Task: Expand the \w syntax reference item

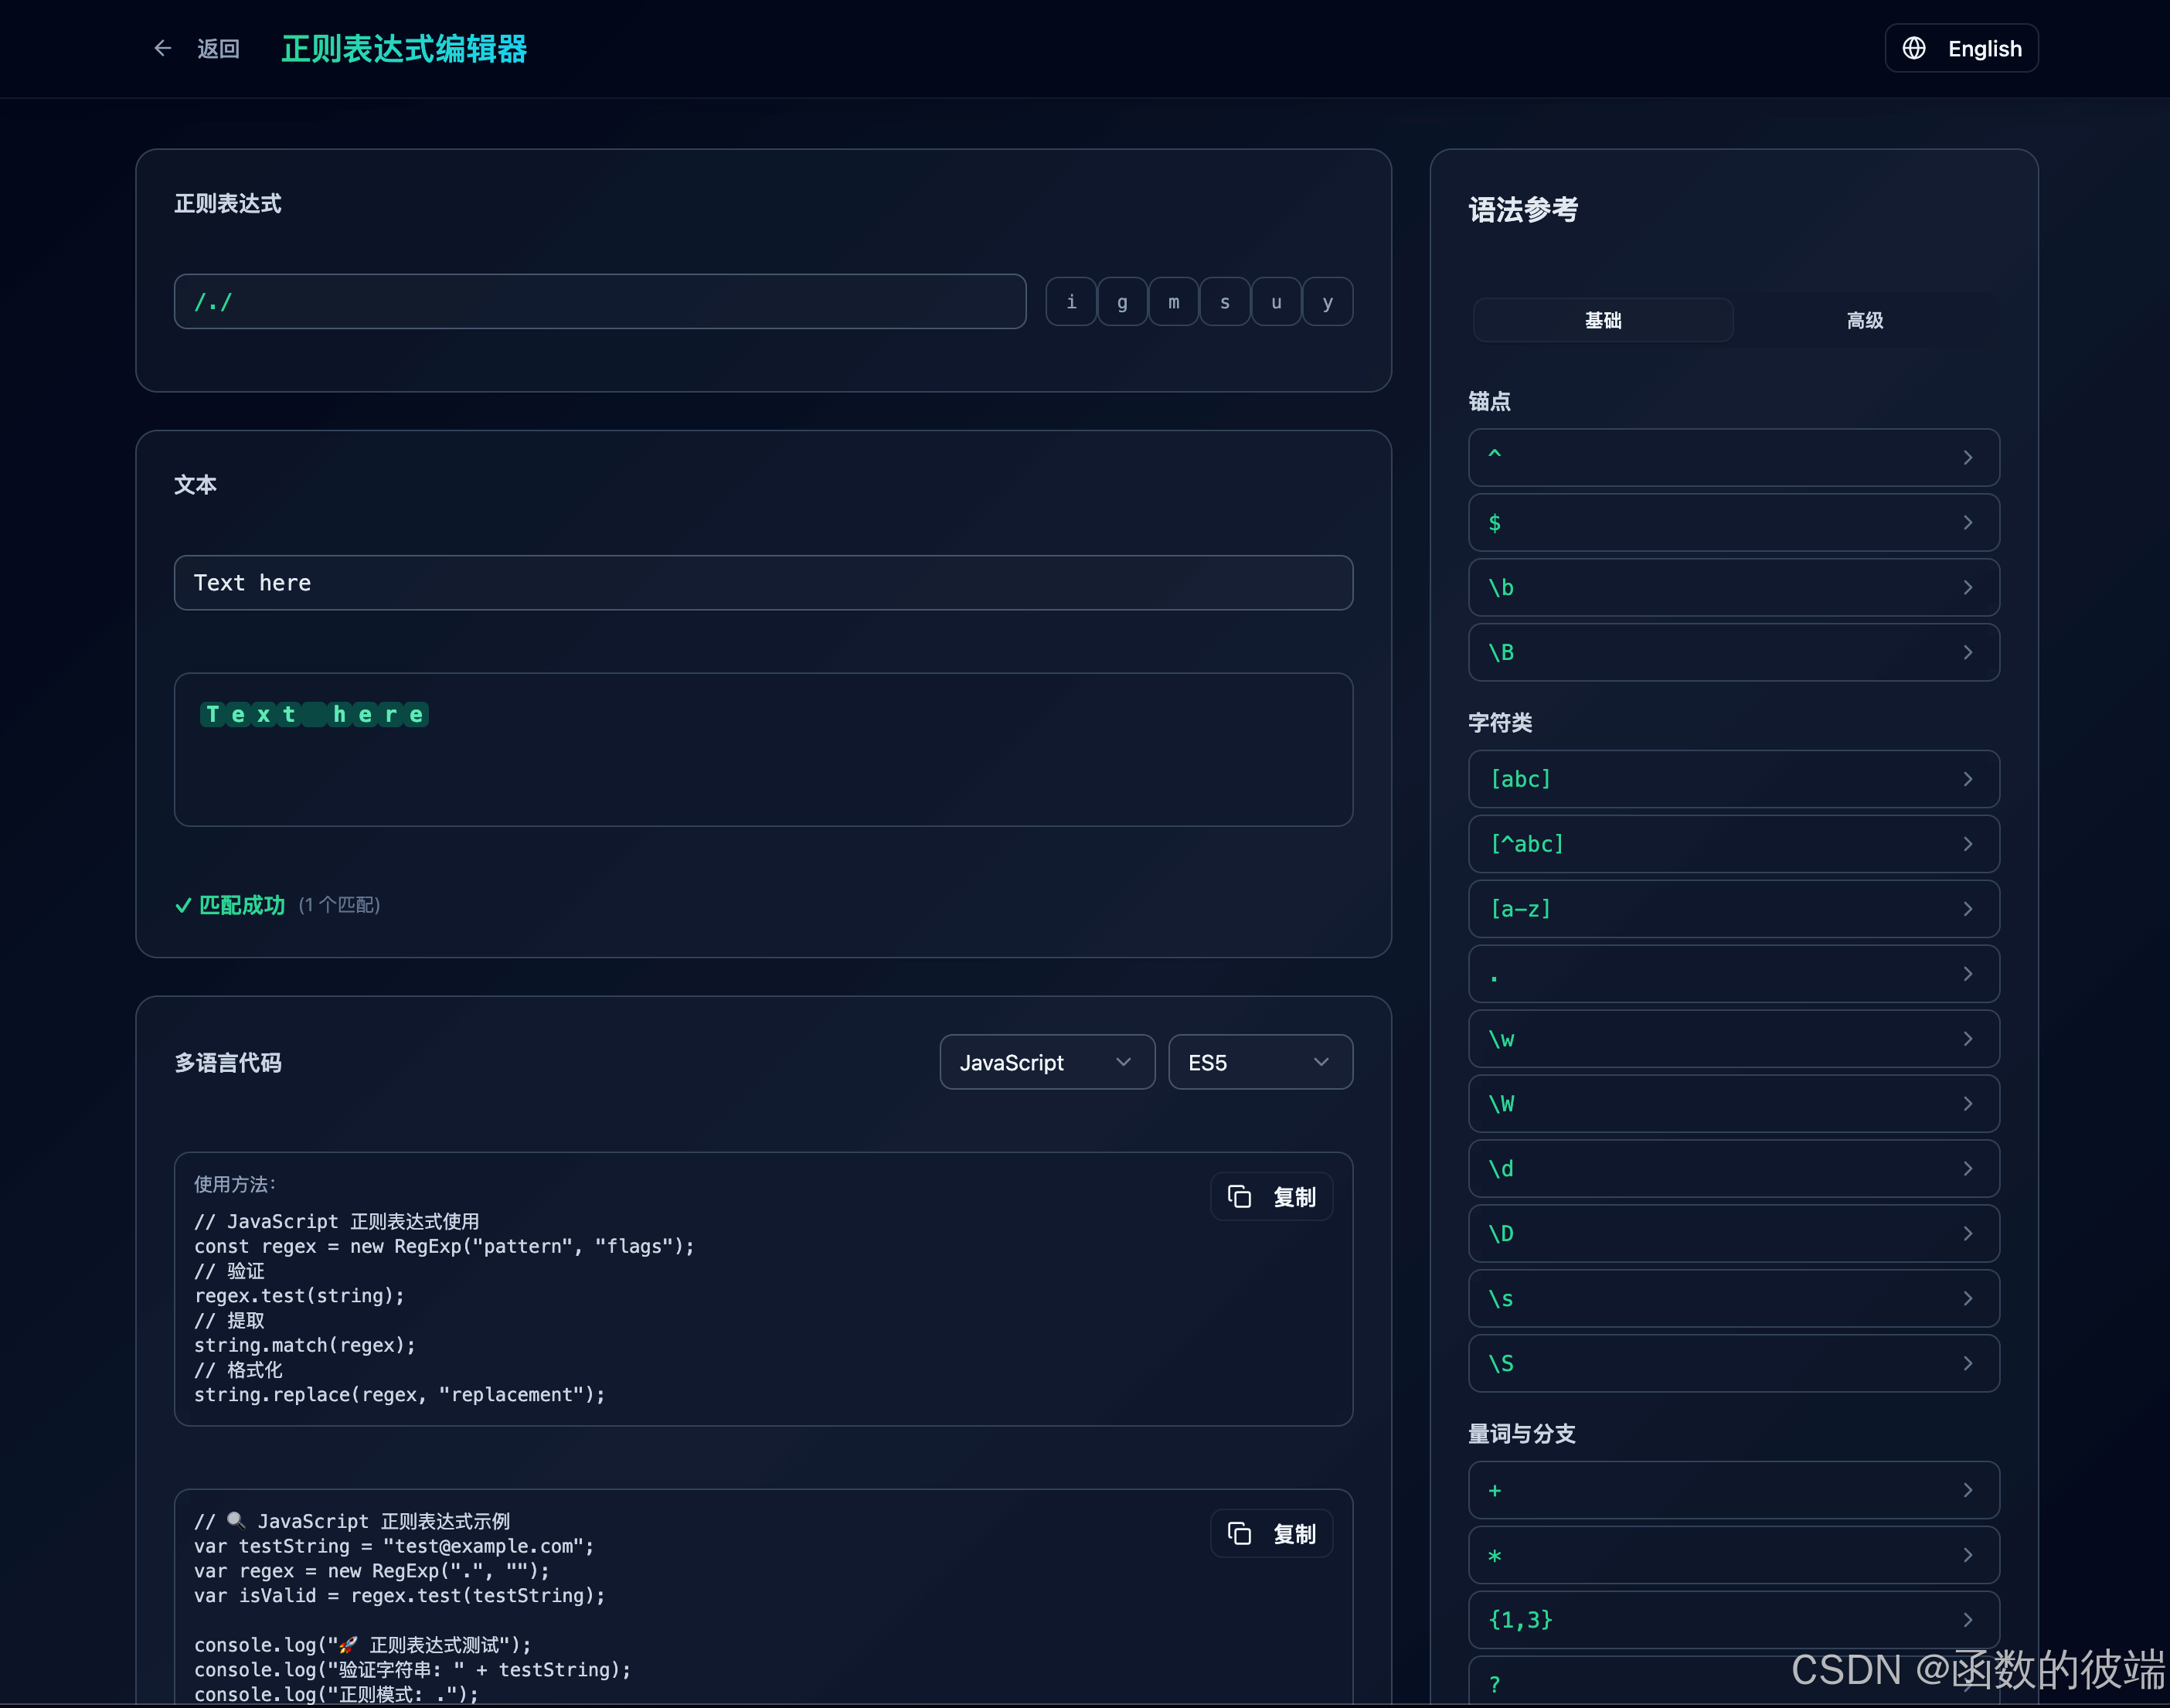Action: 1732,1039
